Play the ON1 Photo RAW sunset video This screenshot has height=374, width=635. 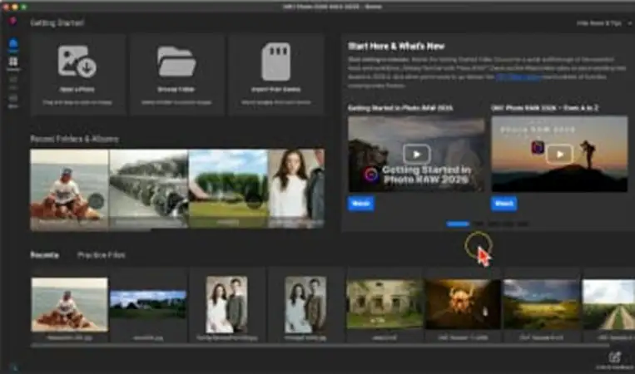tap(559, 154)
